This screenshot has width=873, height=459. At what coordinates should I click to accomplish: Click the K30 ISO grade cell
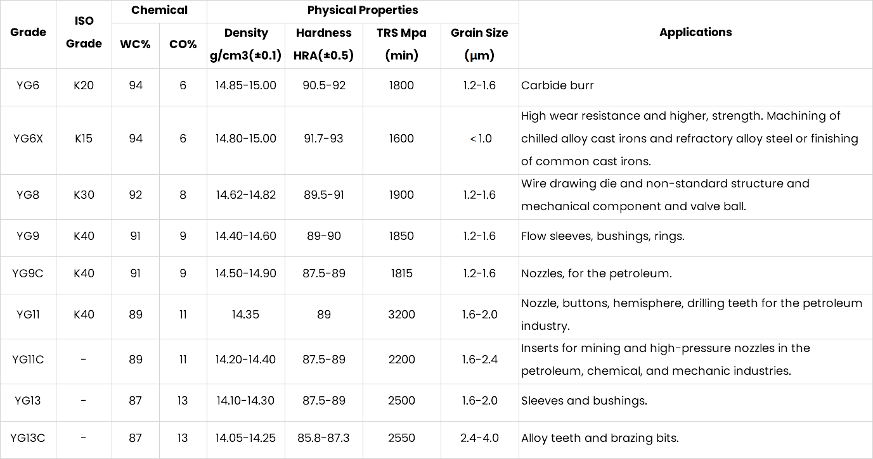click(84, 195)
